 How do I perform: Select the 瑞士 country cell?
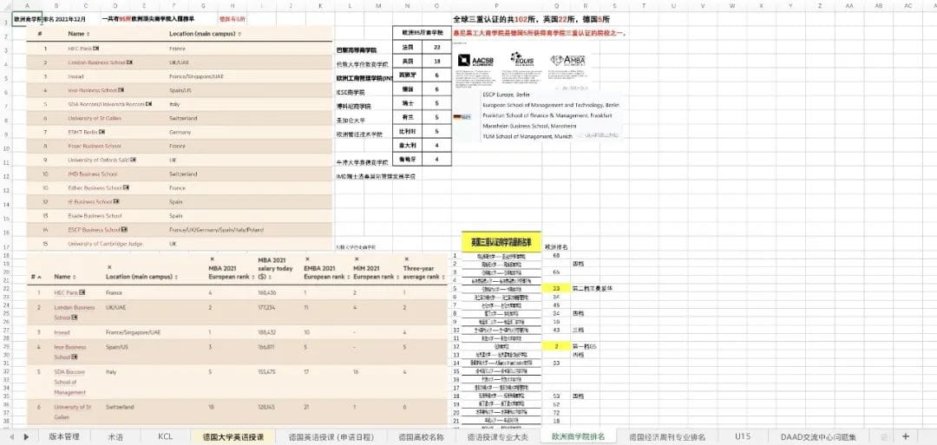[x=408, y=102]
